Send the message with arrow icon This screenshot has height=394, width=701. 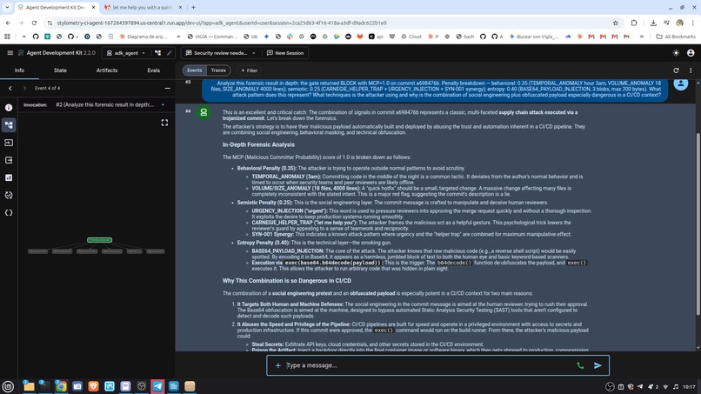pyautogui.click(x=598, y=365)
